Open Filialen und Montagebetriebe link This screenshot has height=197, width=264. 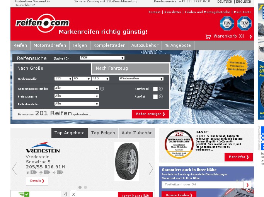click(x=208, y=12)
